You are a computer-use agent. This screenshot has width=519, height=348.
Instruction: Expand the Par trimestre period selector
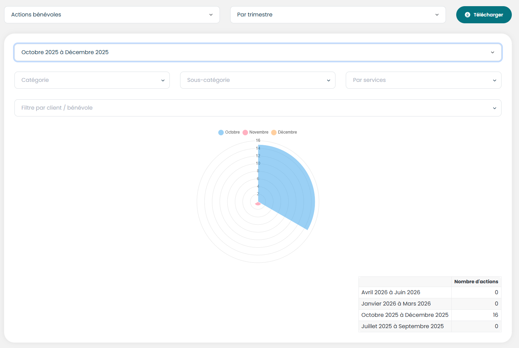click(x=338, y=15)
